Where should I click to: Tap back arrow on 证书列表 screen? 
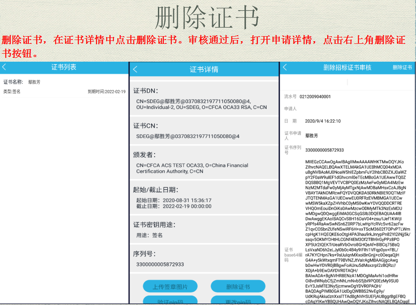[4, 67]
